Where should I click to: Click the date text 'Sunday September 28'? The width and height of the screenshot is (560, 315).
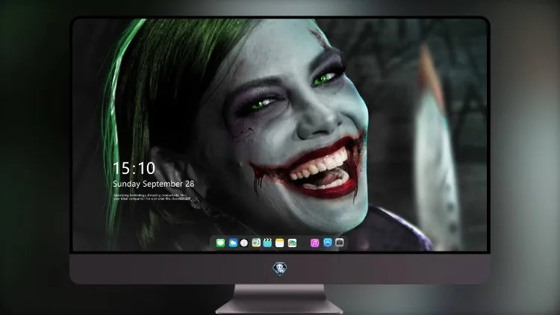point(154,184)
